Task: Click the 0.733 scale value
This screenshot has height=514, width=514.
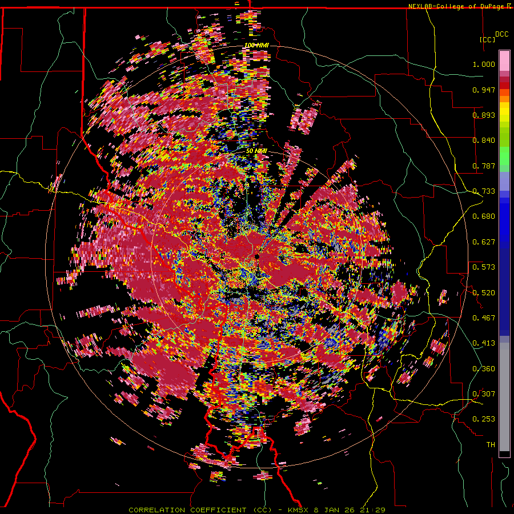Action: [x=484, y=191]
